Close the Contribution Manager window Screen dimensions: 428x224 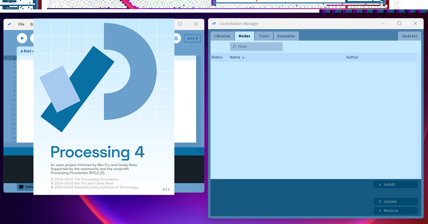click(x=415, y=24)
